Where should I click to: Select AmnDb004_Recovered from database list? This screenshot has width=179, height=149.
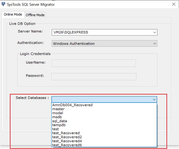coord(104,105)
